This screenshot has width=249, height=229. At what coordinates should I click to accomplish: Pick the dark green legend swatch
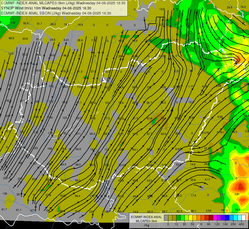(178, 218)
